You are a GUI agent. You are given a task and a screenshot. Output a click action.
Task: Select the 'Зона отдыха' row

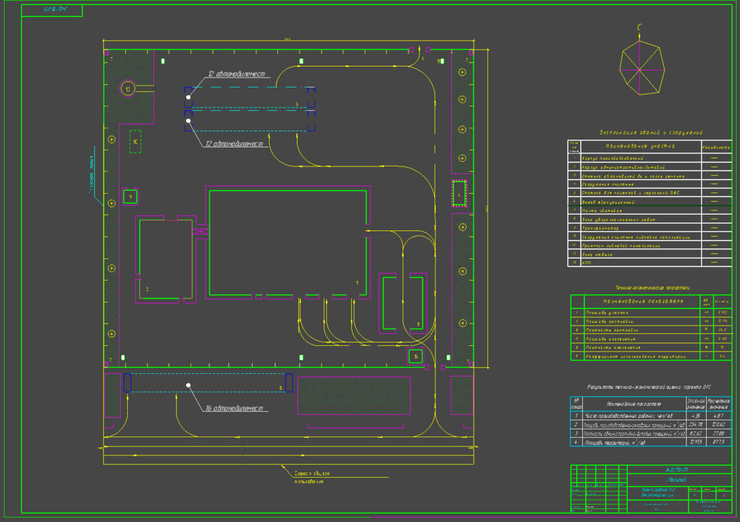click(649, 254)
